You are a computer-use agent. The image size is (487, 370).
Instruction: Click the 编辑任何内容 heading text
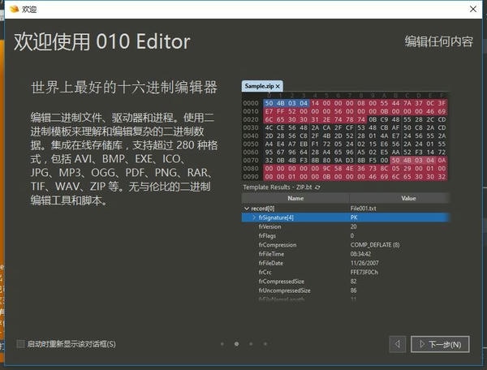click(x=439, y=41)
